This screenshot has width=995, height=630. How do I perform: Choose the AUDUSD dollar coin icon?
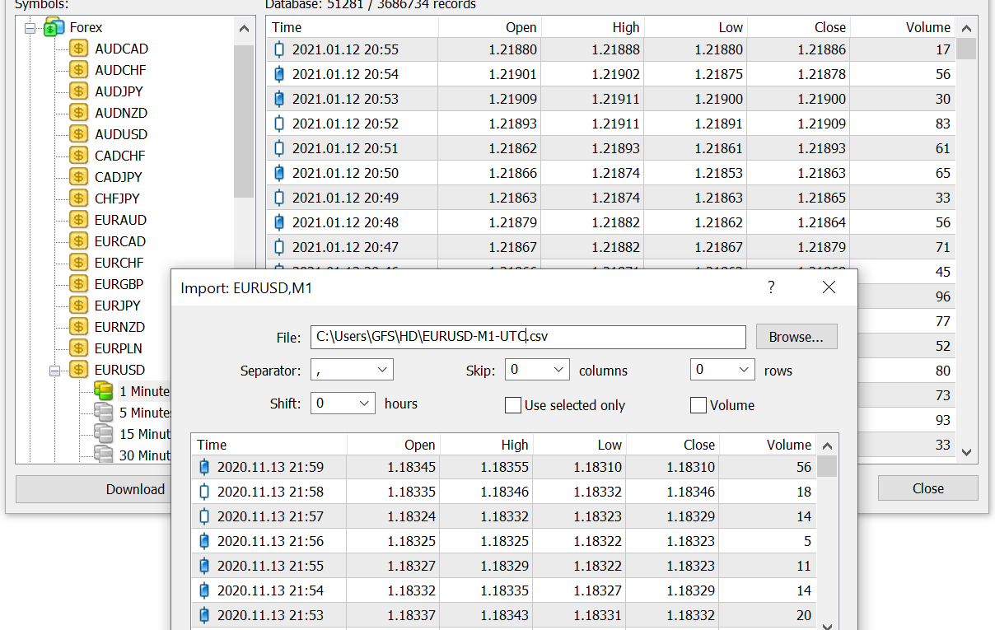tap(78, 134)
